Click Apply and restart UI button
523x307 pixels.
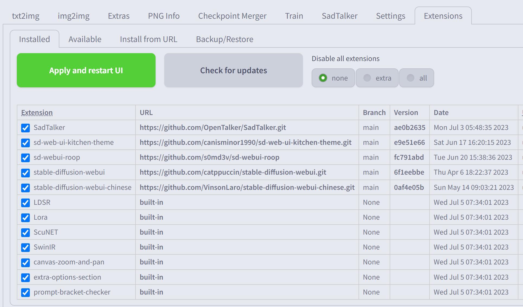(86, 70)
